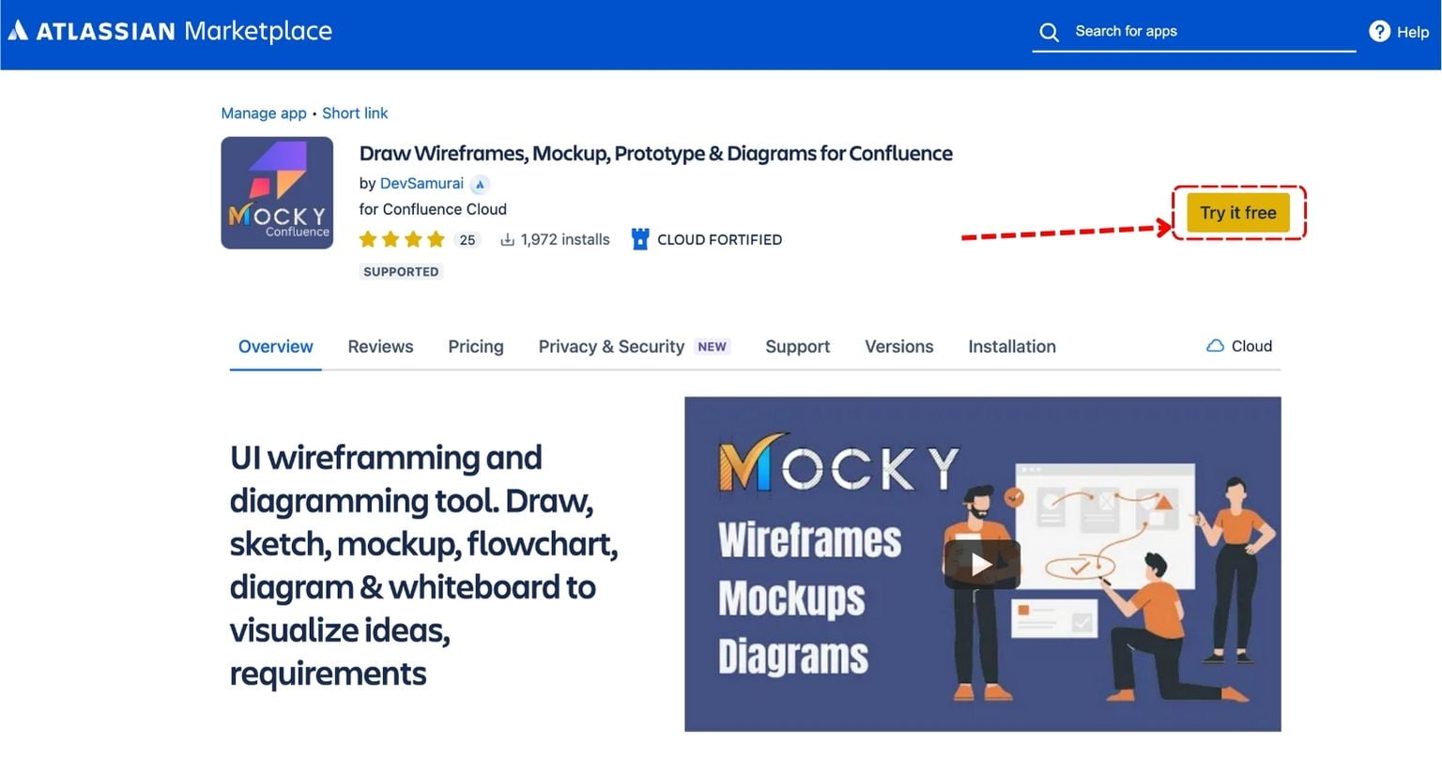Click the search magnifier icon
This screenshot has width=1442, height=772.
click(1049, 31)
